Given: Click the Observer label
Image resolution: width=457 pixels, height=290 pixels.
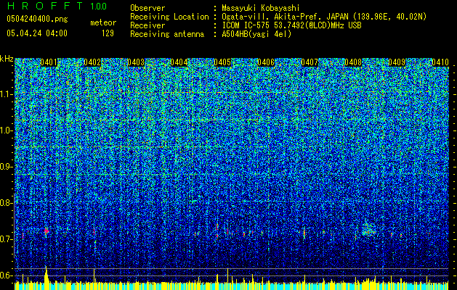Looking at the screenshot, I should tap(147, 8).
